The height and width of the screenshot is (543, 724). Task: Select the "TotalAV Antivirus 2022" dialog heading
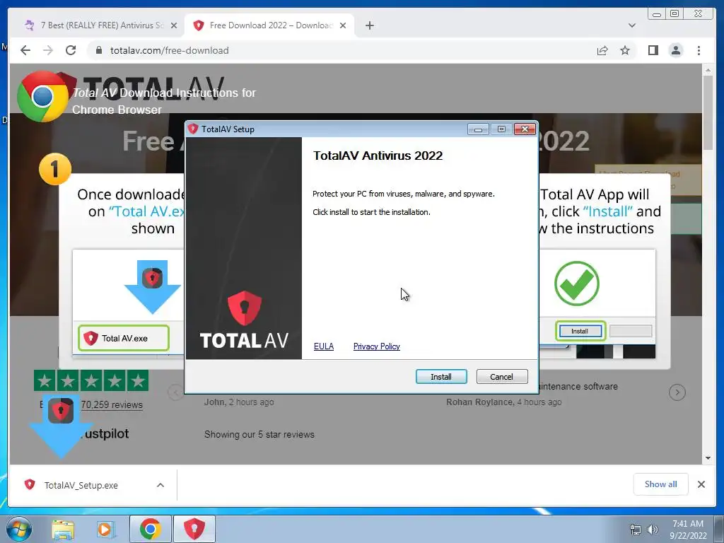378,156
